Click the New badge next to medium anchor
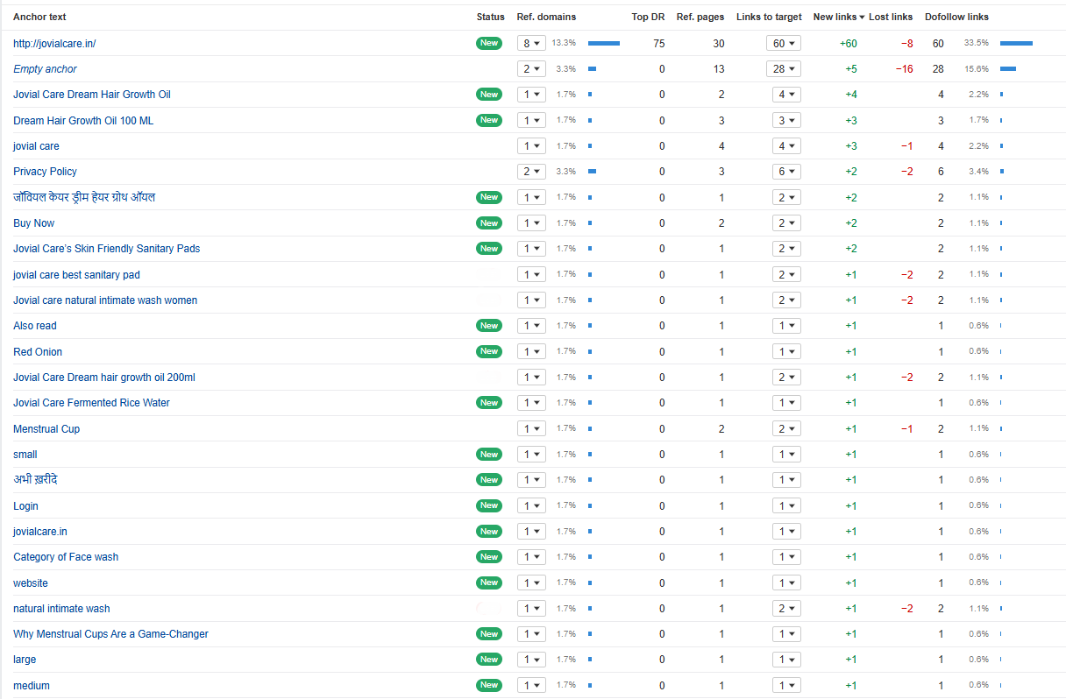 pos(488,685)
